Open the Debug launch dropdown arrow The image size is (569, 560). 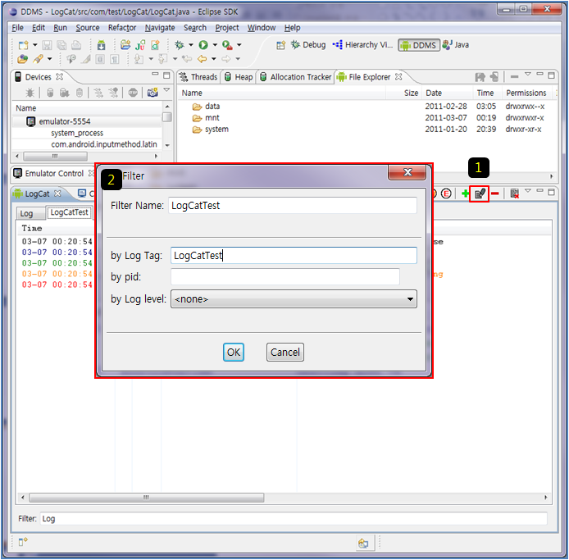pyautogui.click(x=191, y=45)
